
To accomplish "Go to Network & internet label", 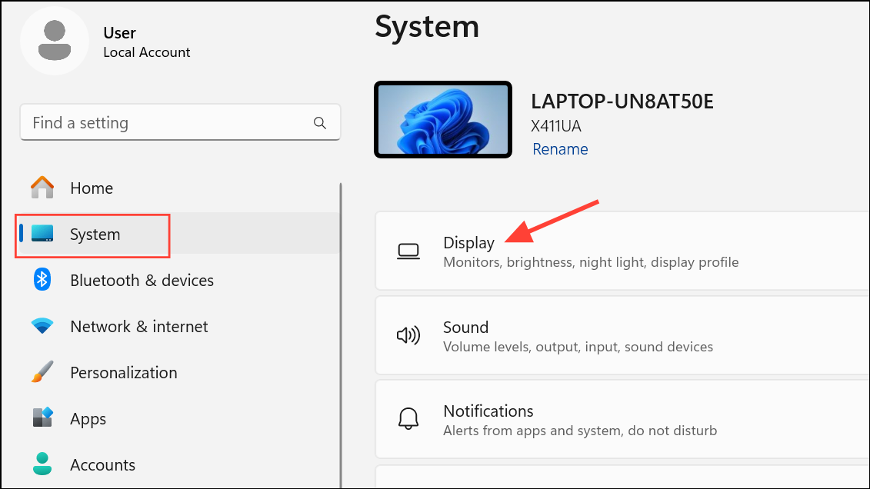I will pos(139,326).
